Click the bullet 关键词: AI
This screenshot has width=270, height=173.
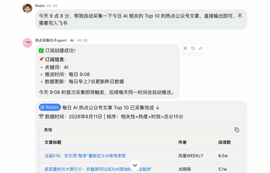[57, 67]
